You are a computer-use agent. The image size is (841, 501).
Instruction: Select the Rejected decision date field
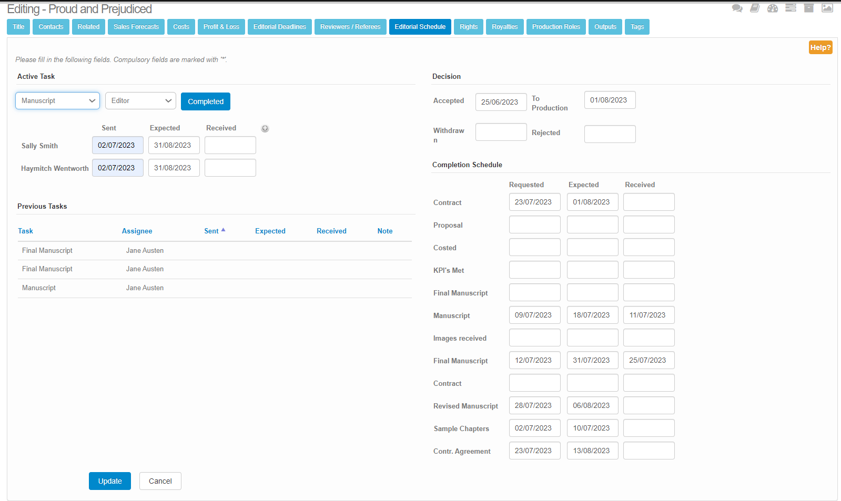(610, 134)
